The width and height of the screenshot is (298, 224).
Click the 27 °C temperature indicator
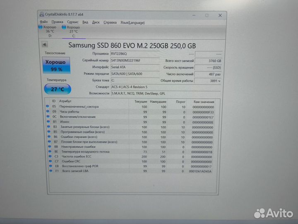pos(58,89)
